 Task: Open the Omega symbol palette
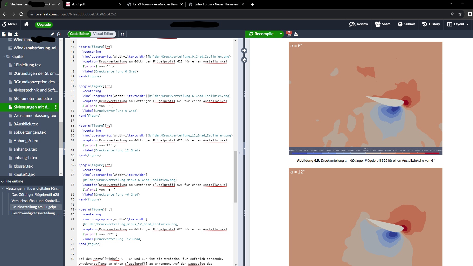[x=122, y=34]
